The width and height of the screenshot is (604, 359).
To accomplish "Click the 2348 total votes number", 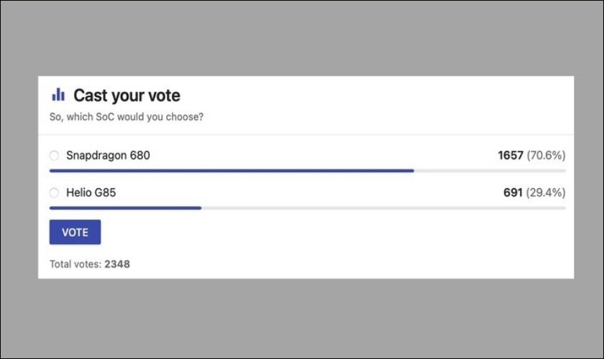I will (x=117, y=264).
